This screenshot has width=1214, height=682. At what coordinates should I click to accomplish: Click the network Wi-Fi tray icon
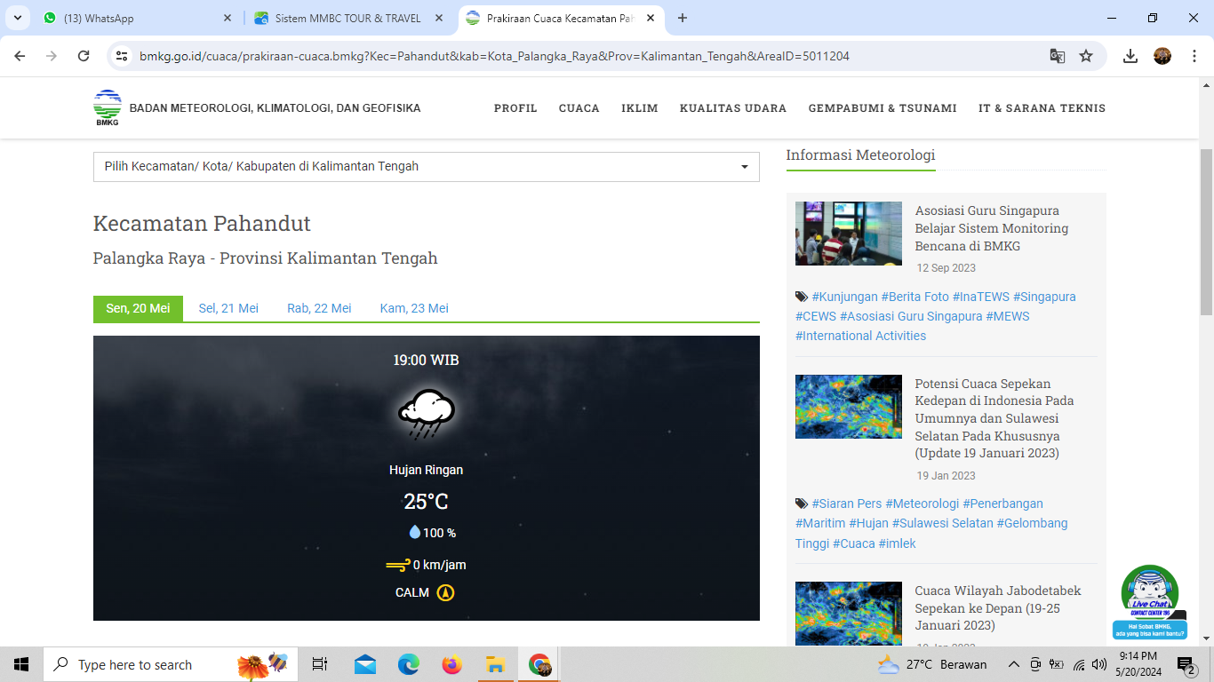1079,664
